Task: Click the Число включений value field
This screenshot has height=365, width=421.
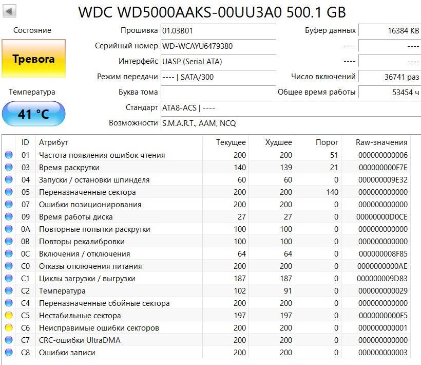Action: [389, 77]
